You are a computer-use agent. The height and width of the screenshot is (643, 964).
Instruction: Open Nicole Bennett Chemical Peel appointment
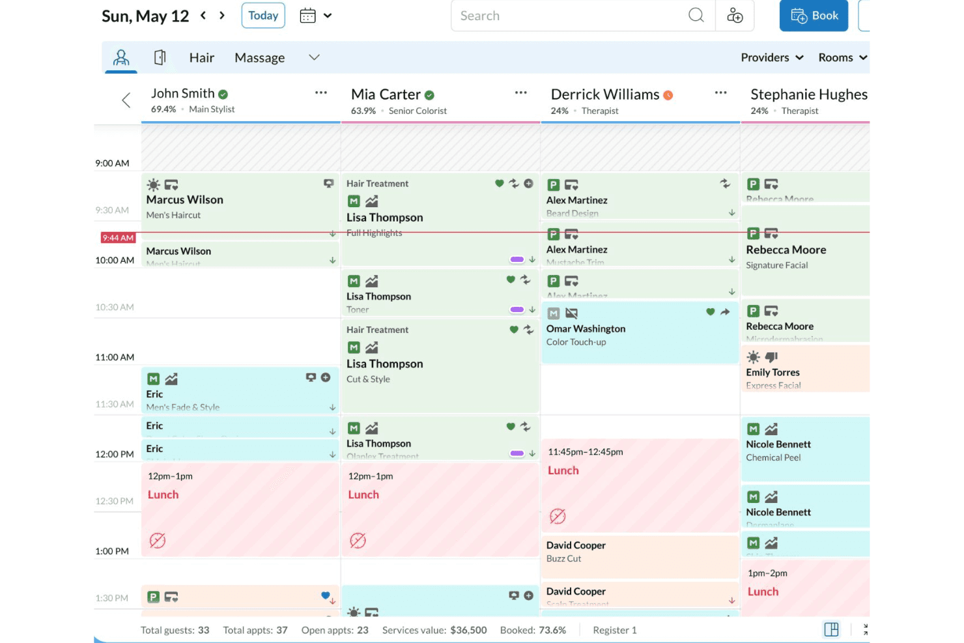805,449
